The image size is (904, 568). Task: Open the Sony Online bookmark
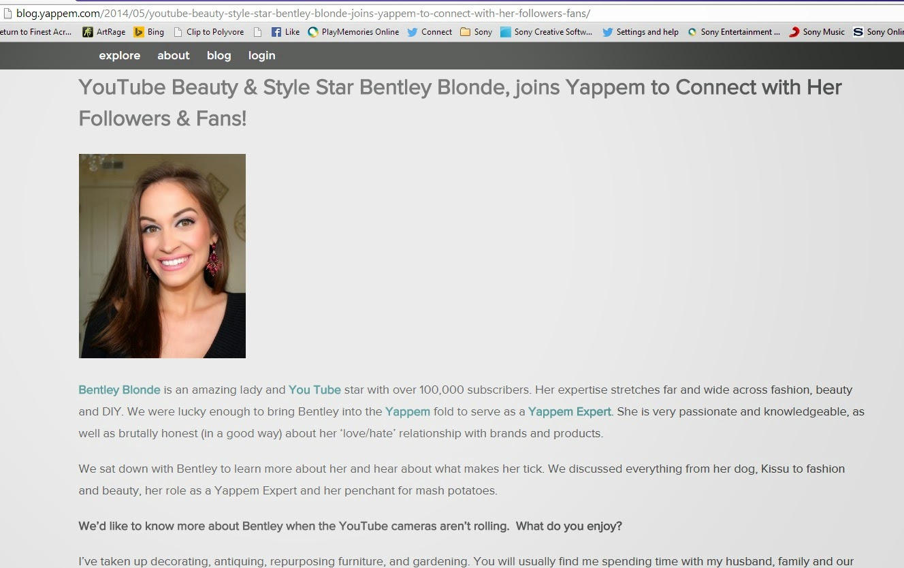click(x=879, y=32)
